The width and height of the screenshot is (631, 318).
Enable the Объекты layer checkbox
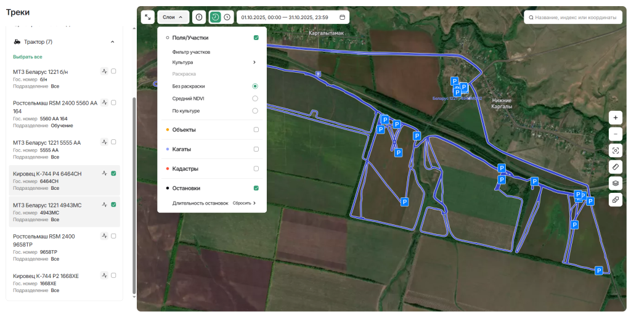[x=256, y=129]
